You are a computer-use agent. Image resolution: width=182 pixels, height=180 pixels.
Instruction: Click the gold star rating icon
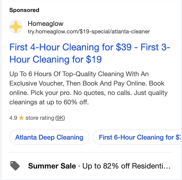pyautogui.click(x=21, y=118)
